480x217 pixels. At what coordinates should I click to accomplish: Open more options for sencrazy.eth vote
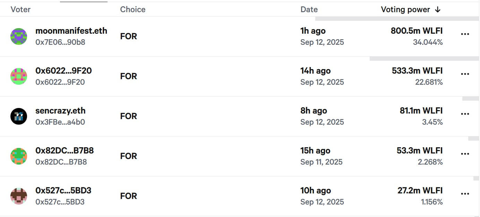pyautogui.click(x=465, y=114)
